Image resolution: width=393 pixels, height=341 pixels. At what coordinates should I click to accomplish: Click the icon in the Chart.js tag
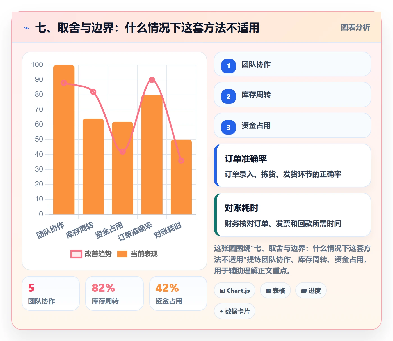[x=222, y=291]
